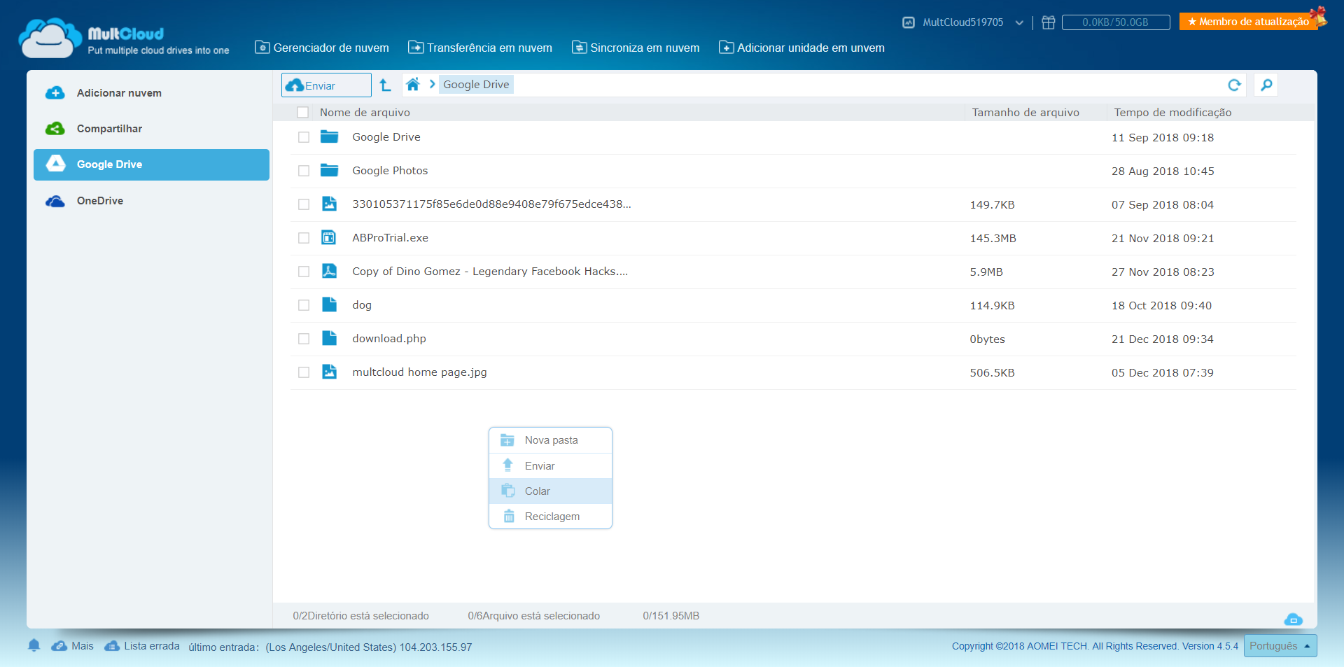Open Transferência em nuvem tab
Image resolution: width=1344 pixels, height=667 pixels.
(480, 48)
